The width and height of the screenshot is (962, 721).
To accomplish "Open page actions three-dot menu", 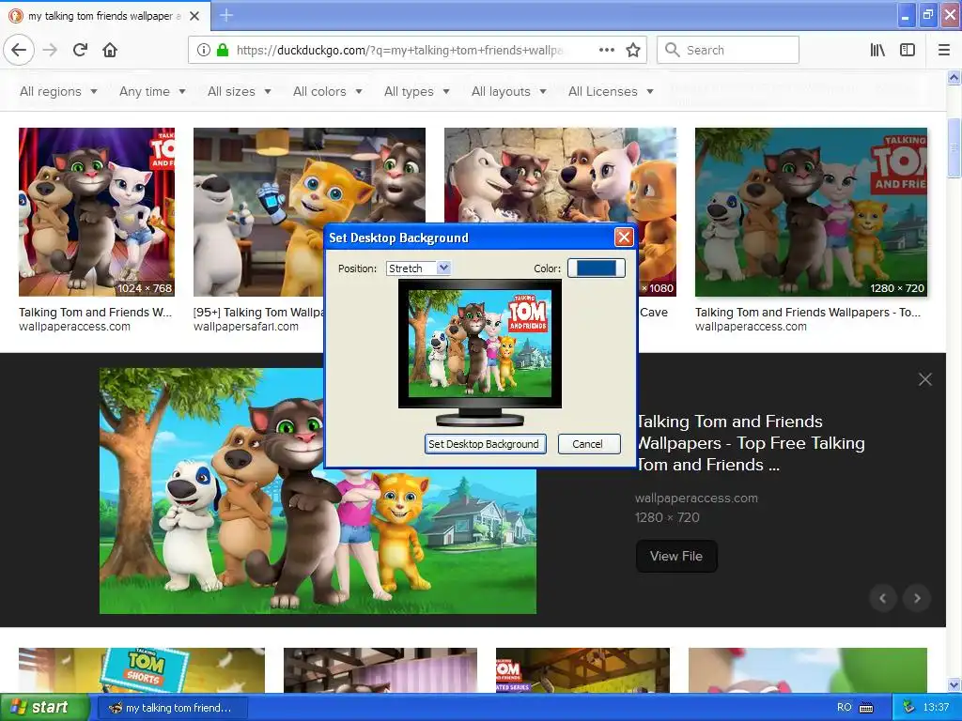I will [607, 50].
